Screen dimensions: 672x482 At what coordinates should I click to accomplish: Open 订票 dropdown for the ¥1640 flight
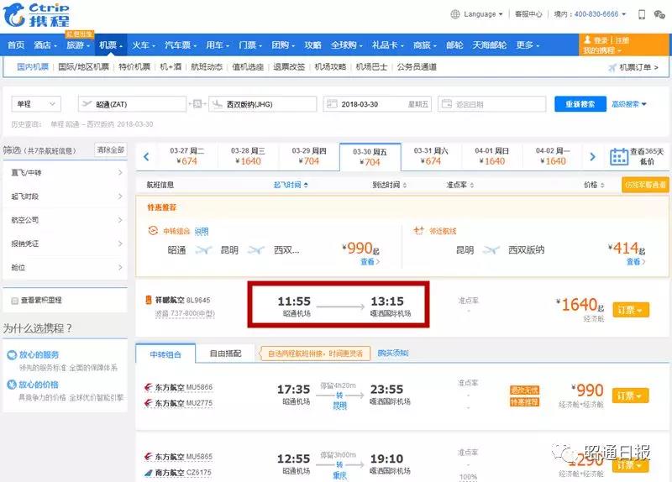tap(631, 310)
